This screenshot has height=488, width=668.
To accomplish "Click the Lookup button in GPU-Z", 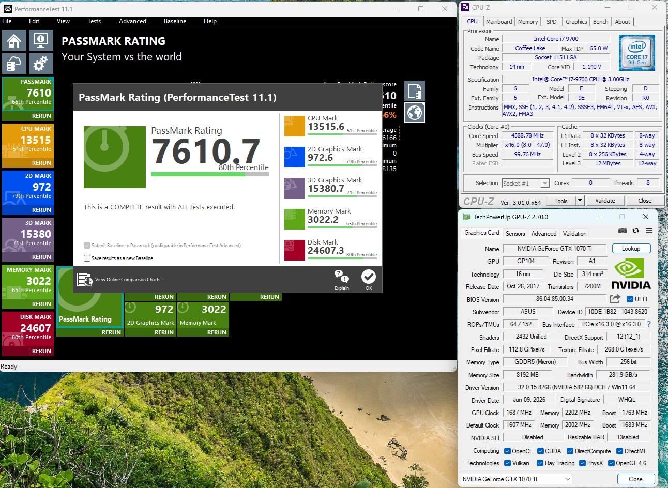I will 631,249.
